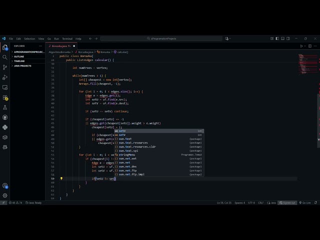Open the Testing flask view
The height and width of the screenshot is (240, 320).
click(x=5, y=107)
